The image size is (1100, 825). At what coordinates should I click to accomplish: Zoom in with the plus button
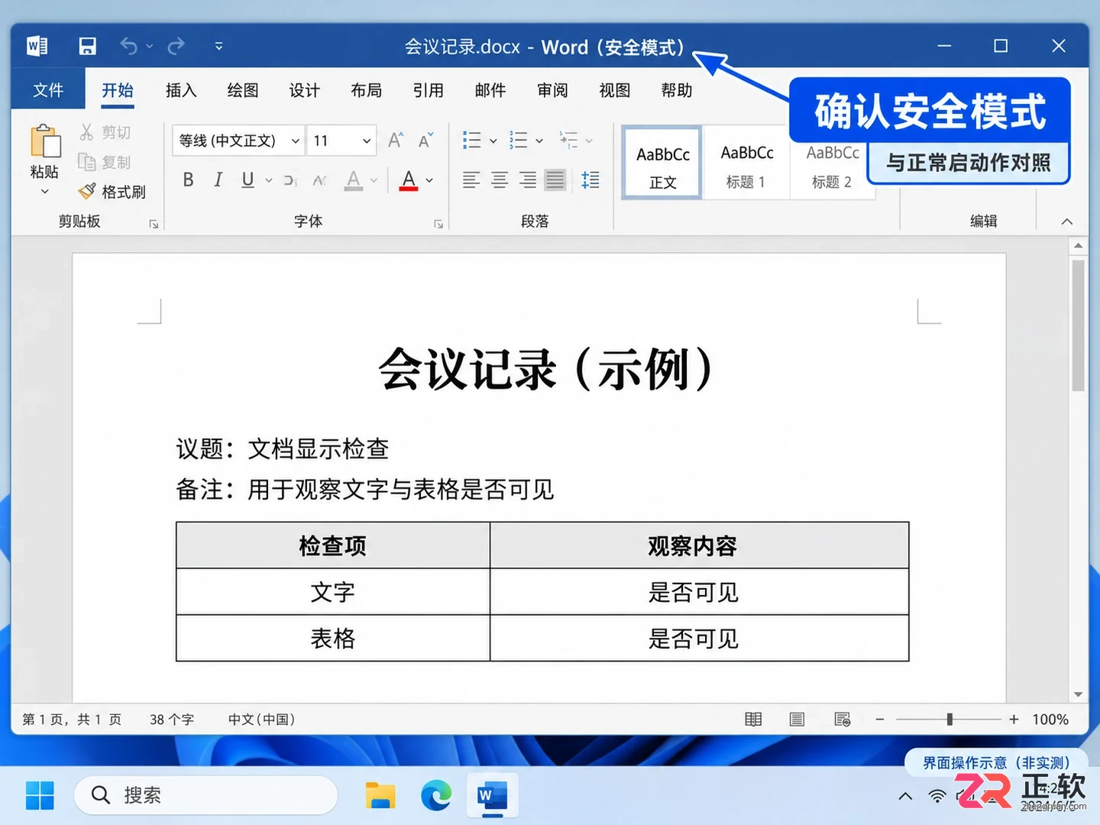[x=1014, y=720]
